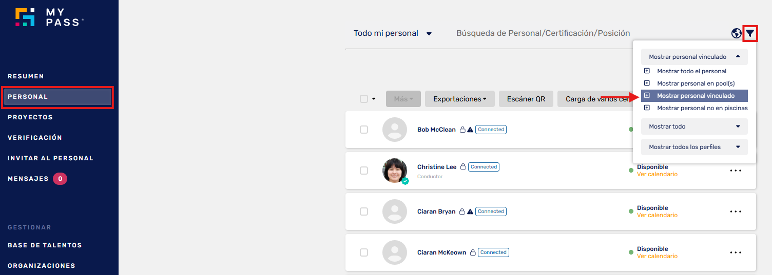
Task: Expand the Todo mi personal dropdown
Action: [393, 33]
